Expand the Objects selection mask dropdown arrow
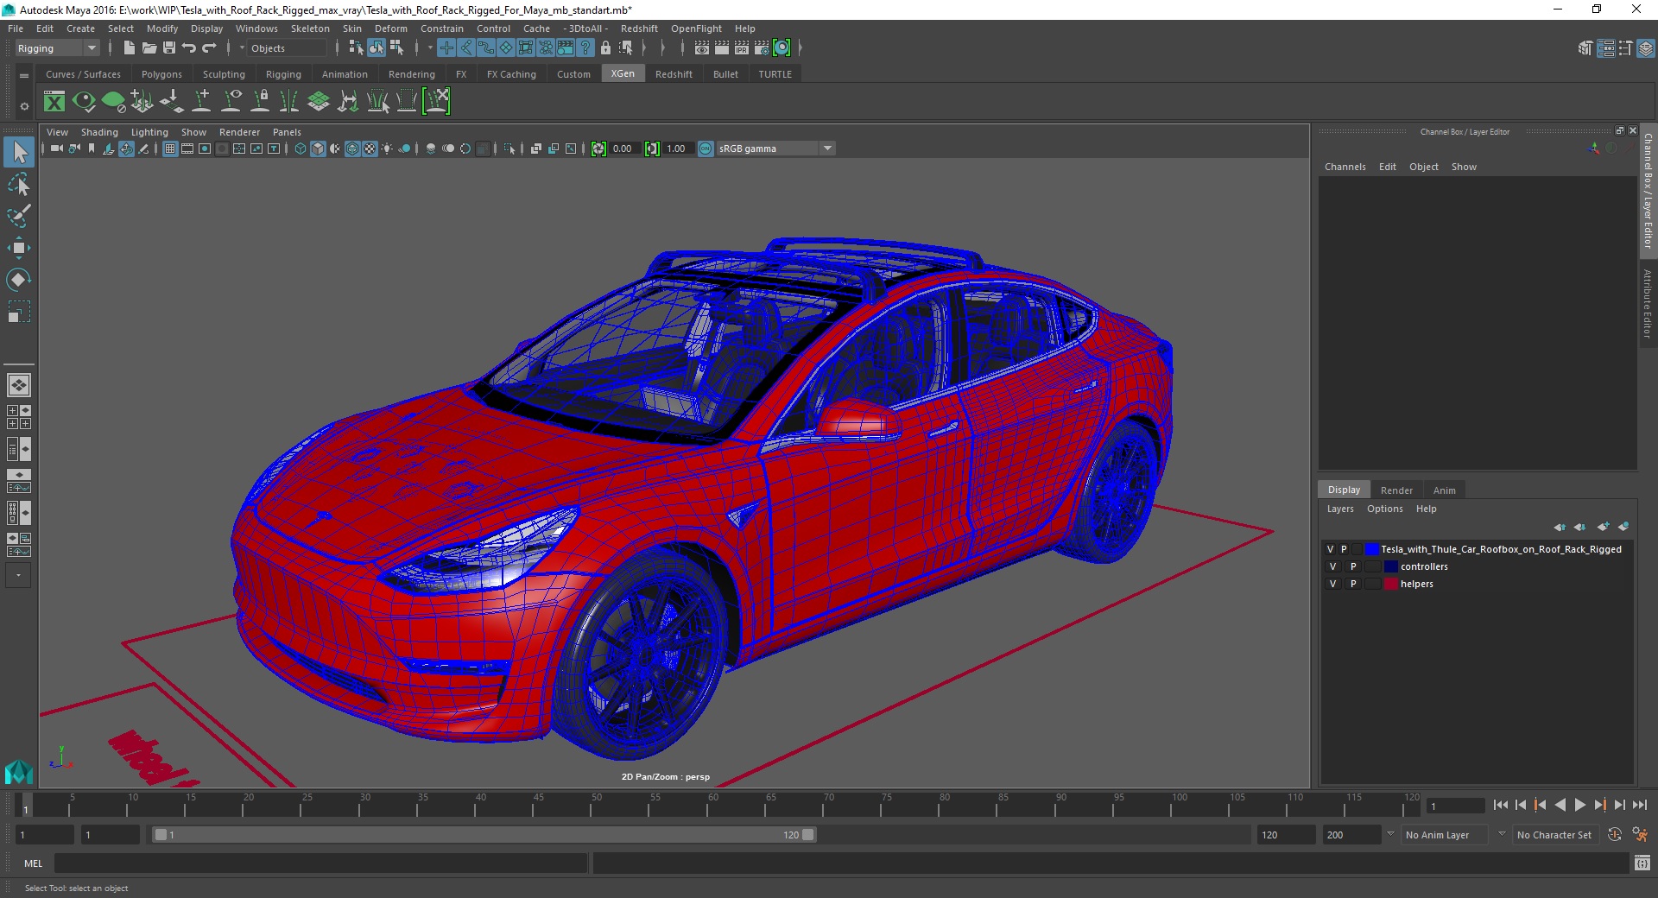The image size is (1658, 898). pos(242,48)
